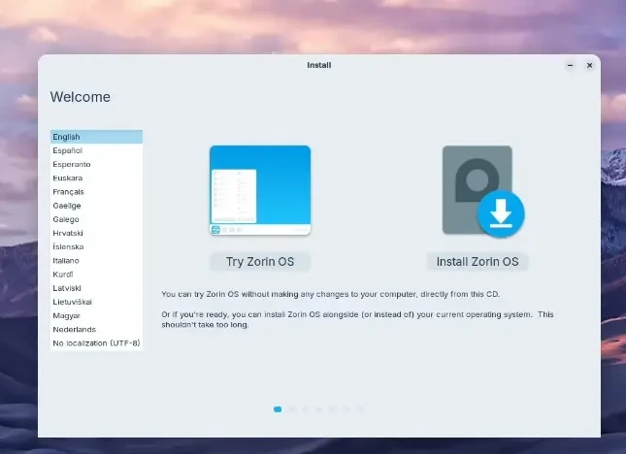
Task: Close the Install window
Action: click(x=589, y=65)
